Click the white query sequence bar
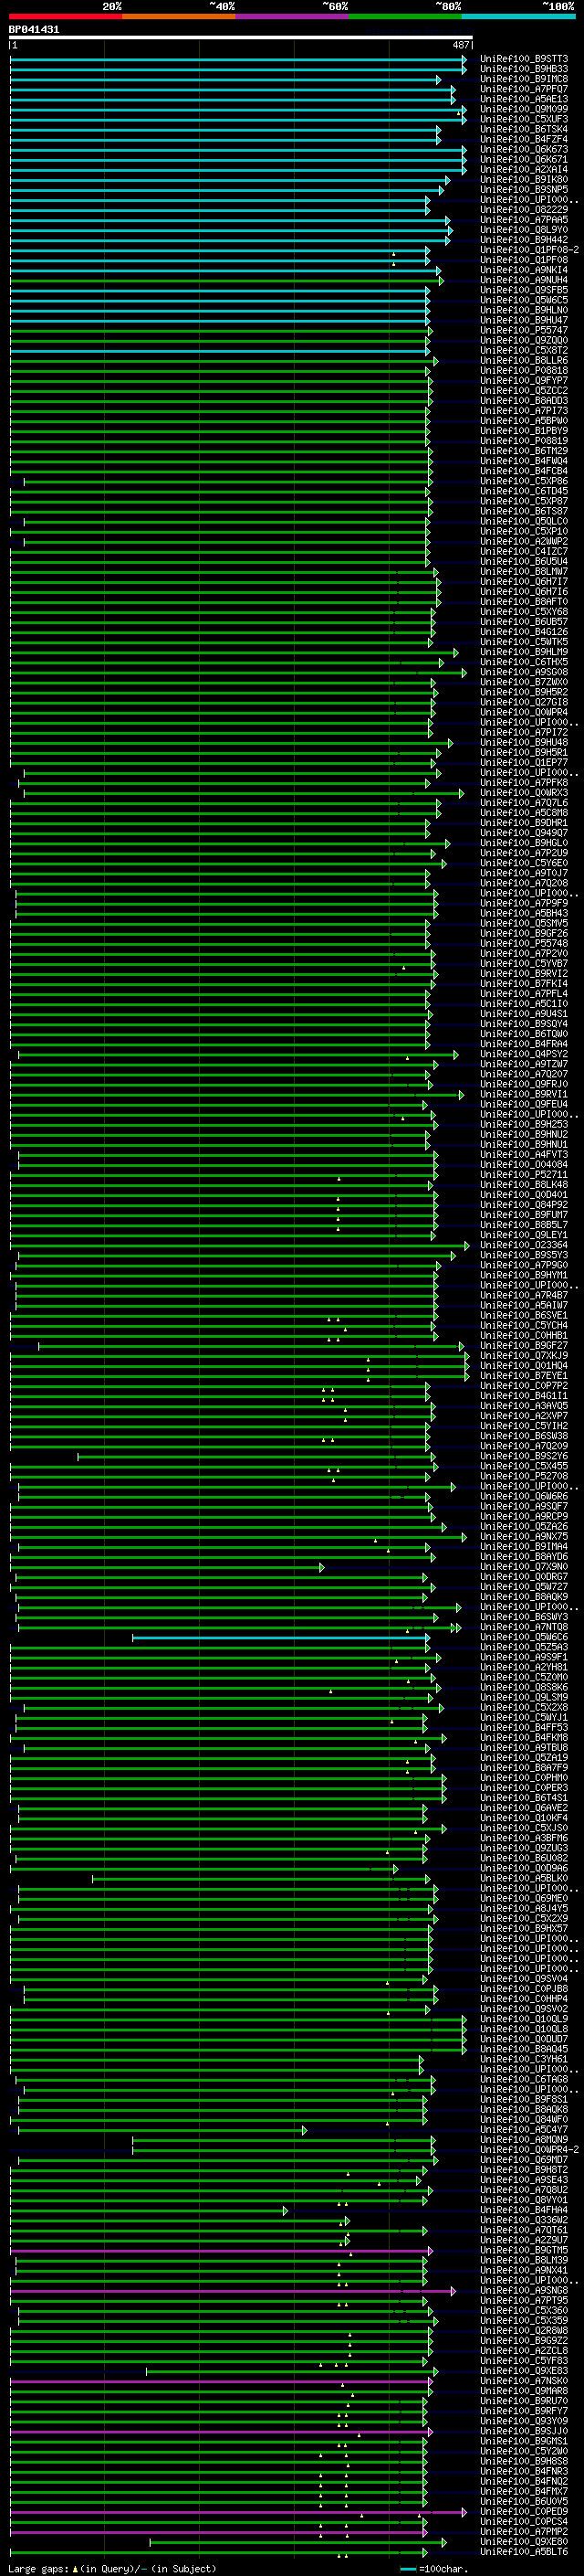The image size is (584, 2576). pyautogui.click(x=241, y=38)
